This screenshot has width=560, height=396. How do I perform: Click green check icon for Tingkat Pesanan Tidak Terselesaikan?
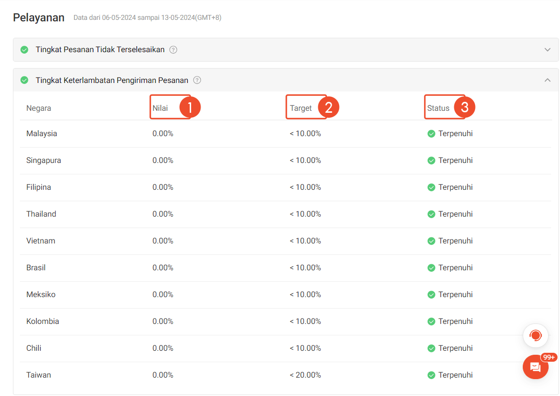24,50
